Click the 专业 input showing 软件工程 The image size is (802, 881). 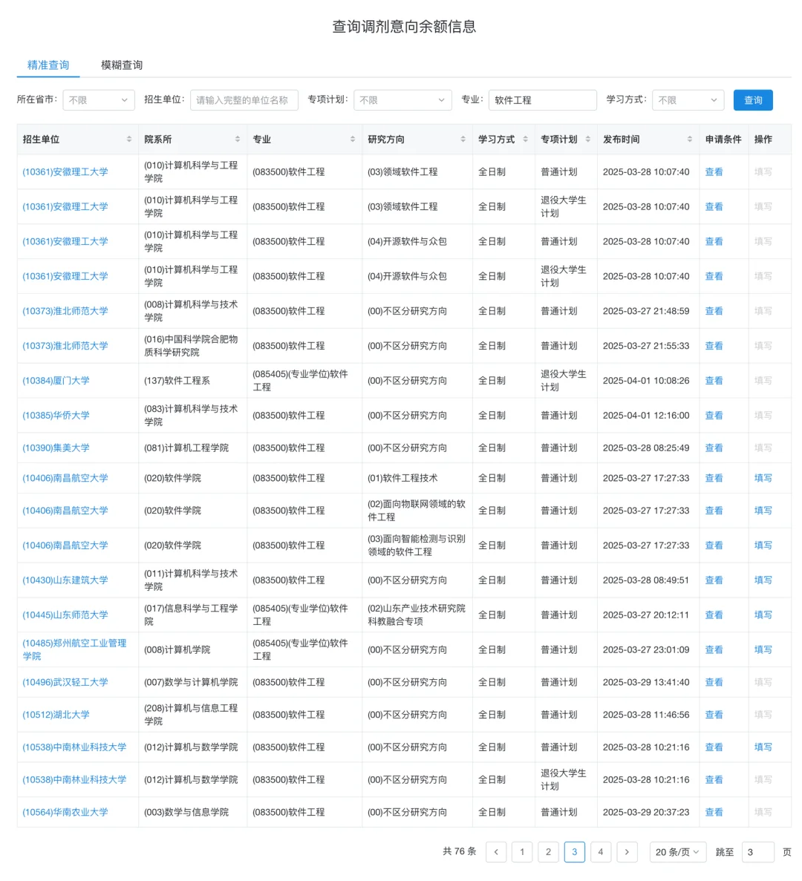point(542,100)
